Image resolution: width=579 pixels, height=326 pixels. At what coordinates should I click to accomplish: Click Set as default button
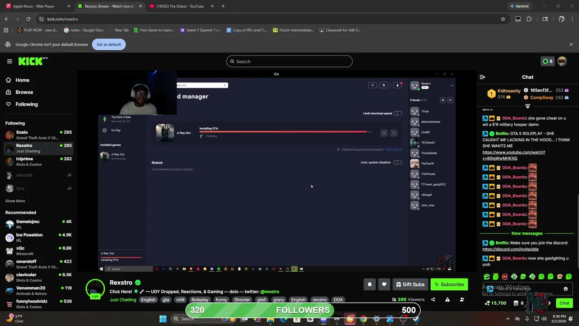(109, 44)
